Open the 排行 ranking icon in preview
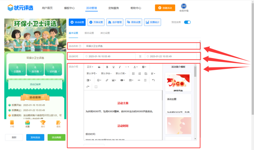 (x=43, y=124)
